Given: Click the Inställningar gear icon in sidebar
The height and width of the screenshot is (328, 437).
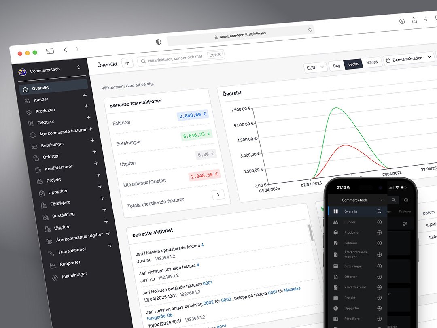Looking at the screenshot, I should point(55,278).
